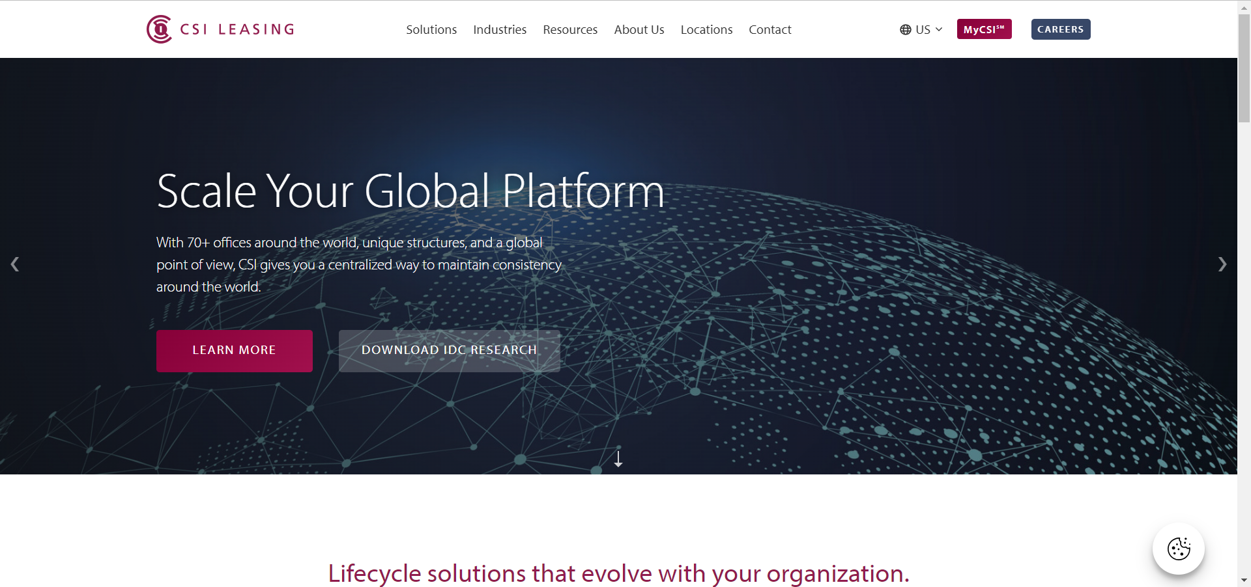The height and width of the screenshot is (587, 1251).
Task: Open the cookie preferences icon
Action: (1178, 549)
